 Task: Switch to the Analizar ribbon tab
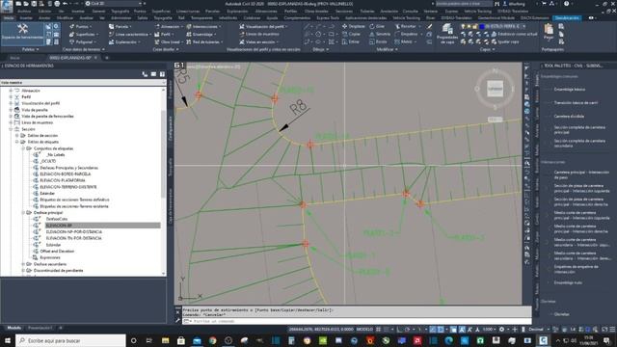coord(86,18)
